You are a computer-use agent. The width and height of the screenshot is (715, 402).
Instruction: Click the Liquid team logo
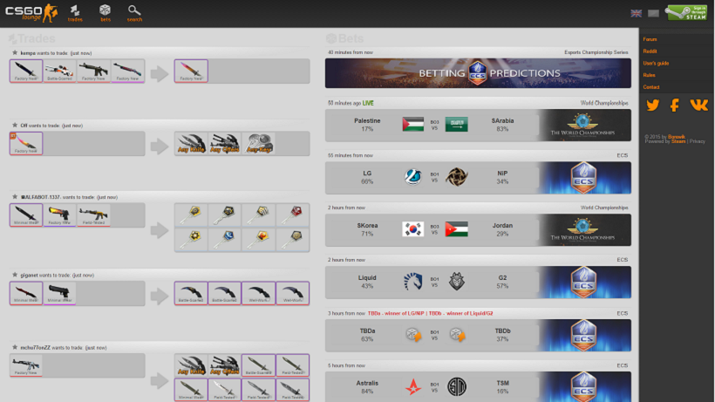coord(412,282)
